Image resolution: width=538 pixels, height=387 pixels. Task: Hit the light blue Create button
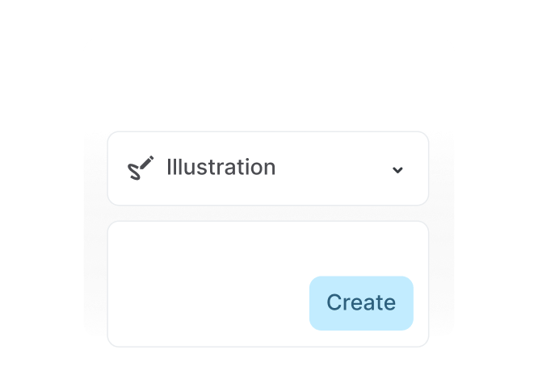pos(361,303)
